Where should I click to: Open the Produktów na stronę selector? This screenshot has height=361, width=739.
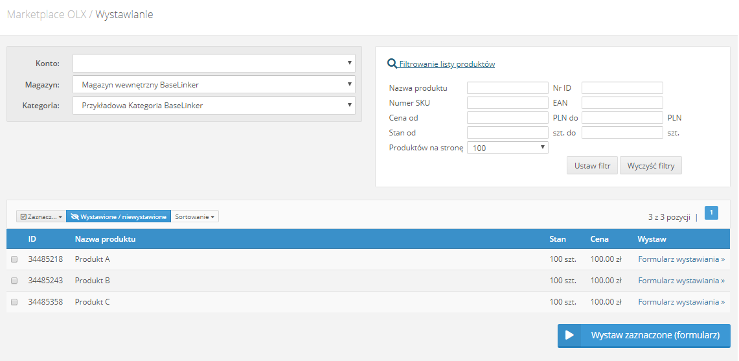pos(508,148)
